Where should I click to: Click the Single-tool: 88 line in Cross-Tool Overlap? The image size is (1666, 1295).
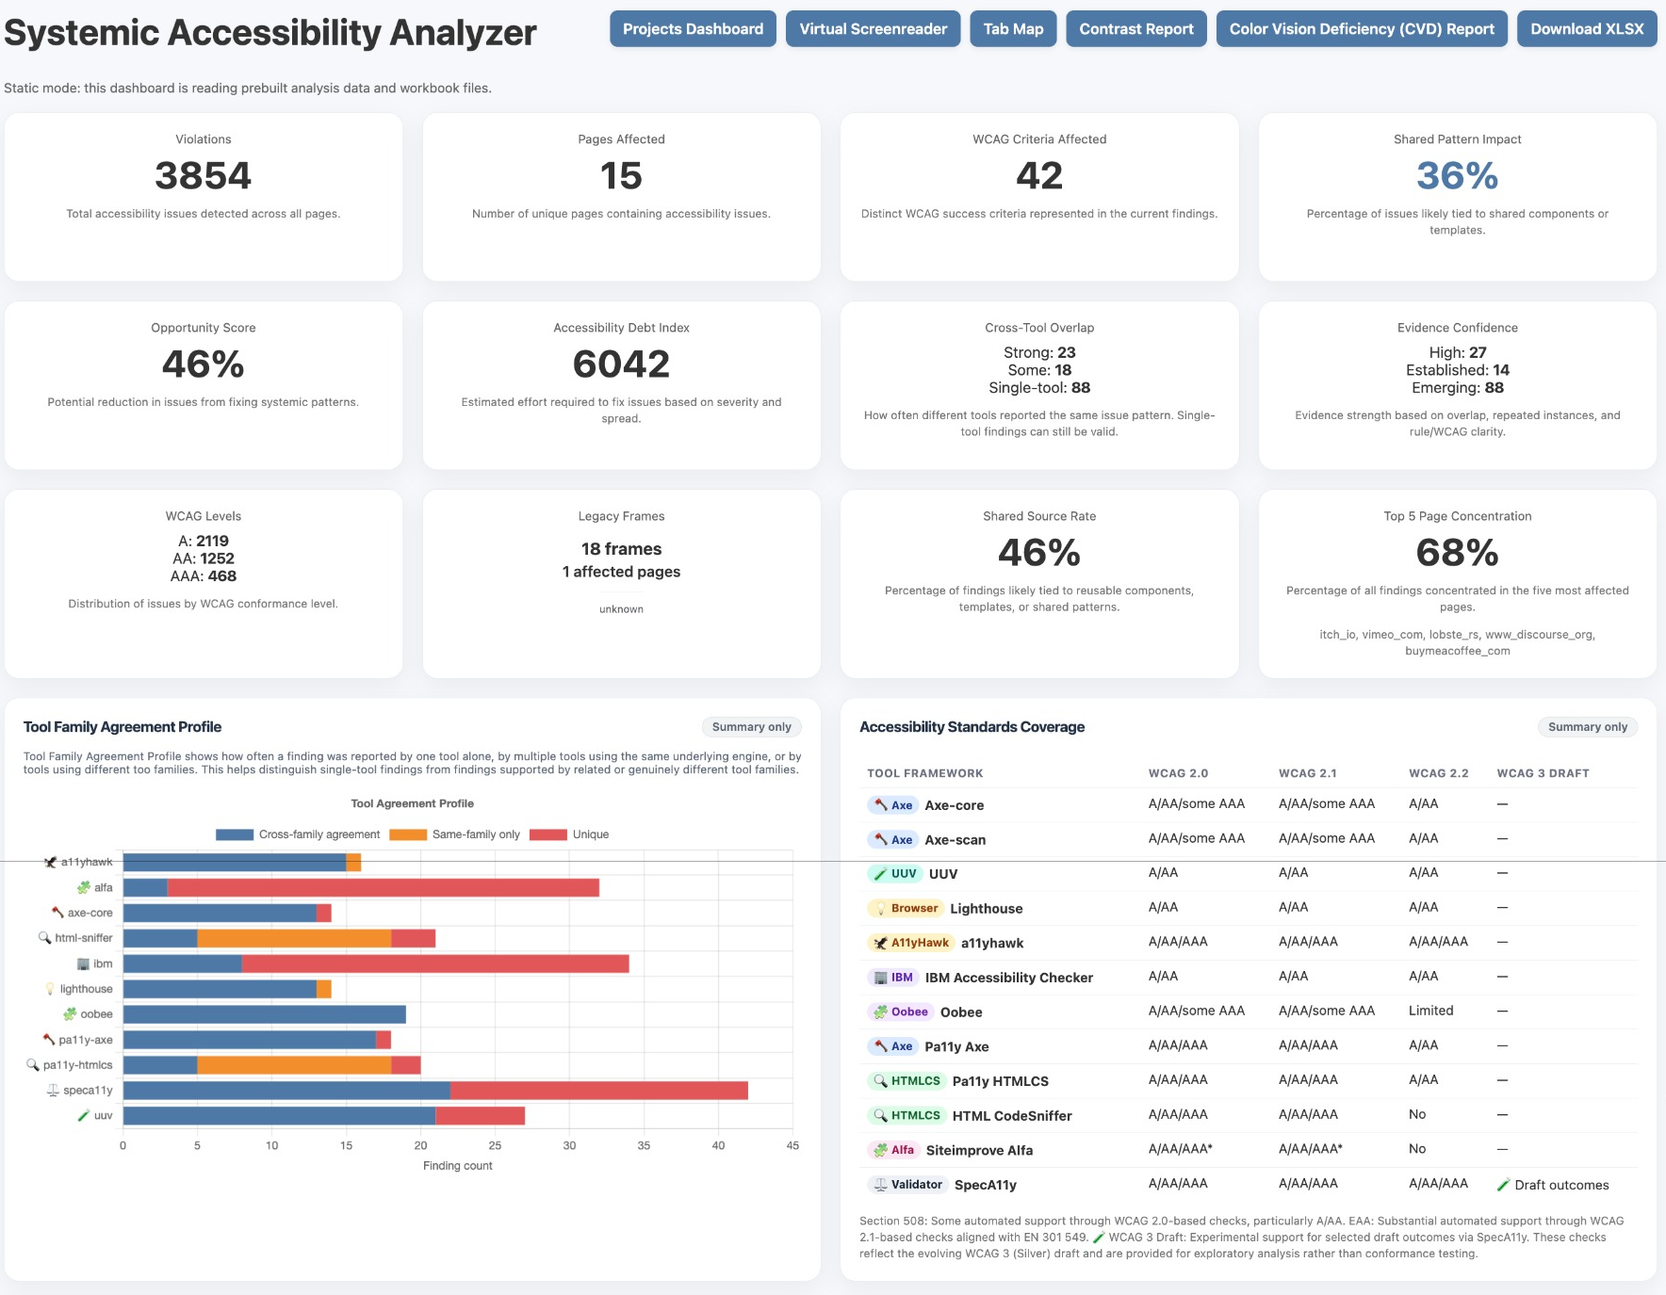coord(1039,388)
